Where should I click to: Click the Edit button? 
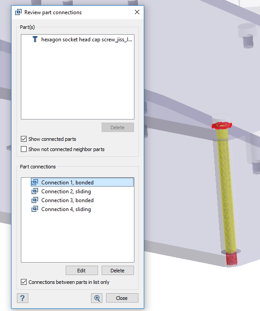82,270
